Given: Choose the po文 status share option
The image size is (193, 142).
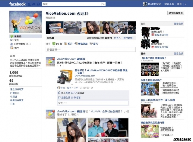Looking at the screenshot, I should point(57,44).
